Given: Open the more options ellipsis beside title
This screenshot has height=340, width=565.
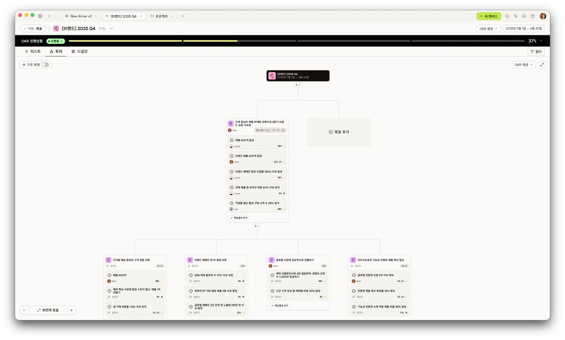Looking at the screenshot, I should coord(112,29).
